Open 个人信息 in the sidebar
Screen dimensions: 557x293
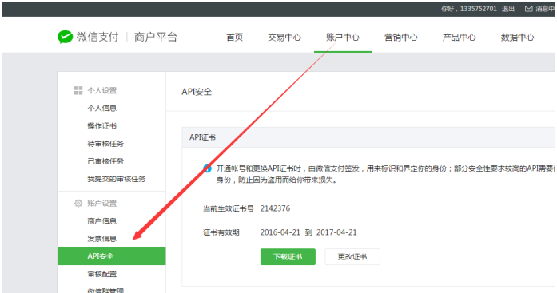(102, 109)
